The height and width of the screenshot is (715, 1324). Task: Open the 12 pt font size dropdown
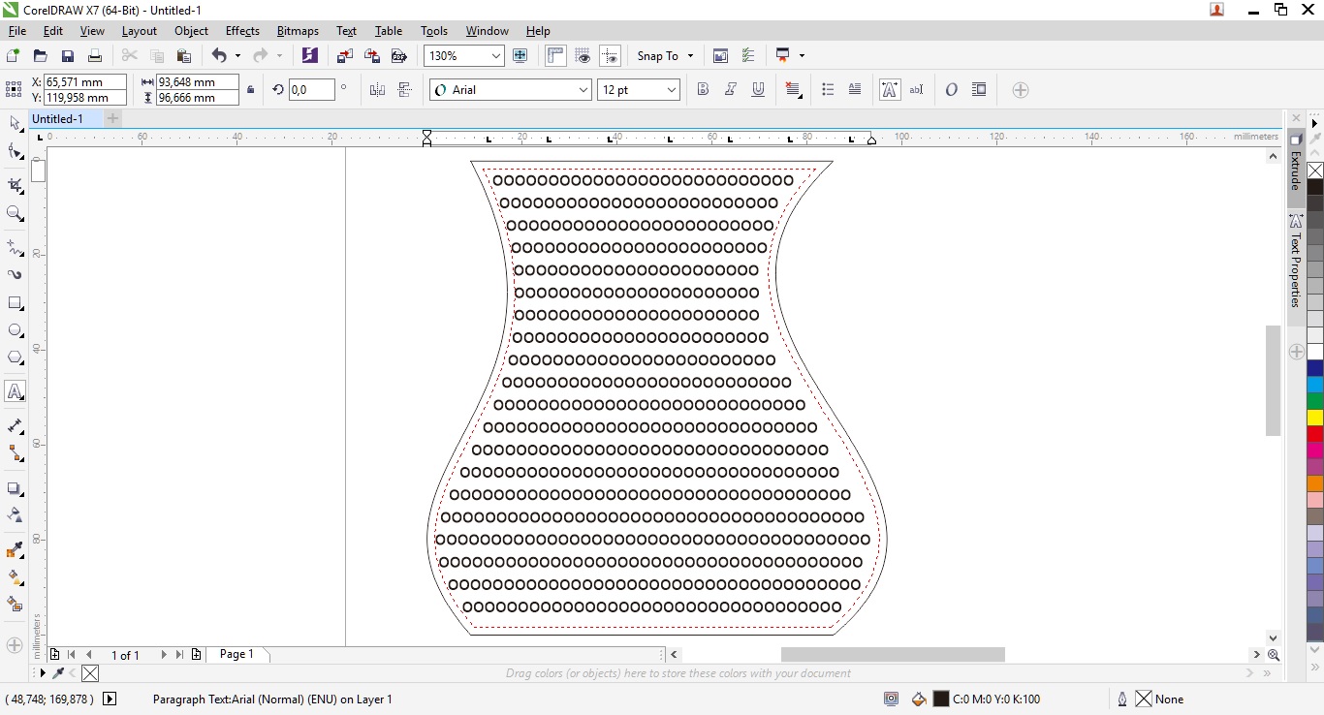tap(672, 90)
